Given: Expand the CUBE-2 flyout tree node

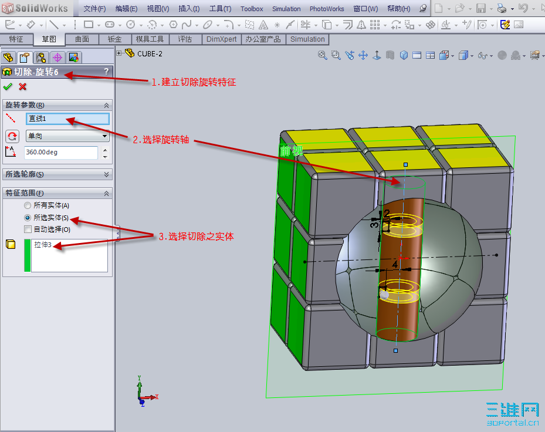Looking at the screenshot, I should 119,53.
